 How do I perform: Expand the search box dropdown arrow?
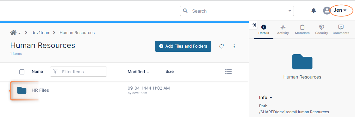click(290, 11)
